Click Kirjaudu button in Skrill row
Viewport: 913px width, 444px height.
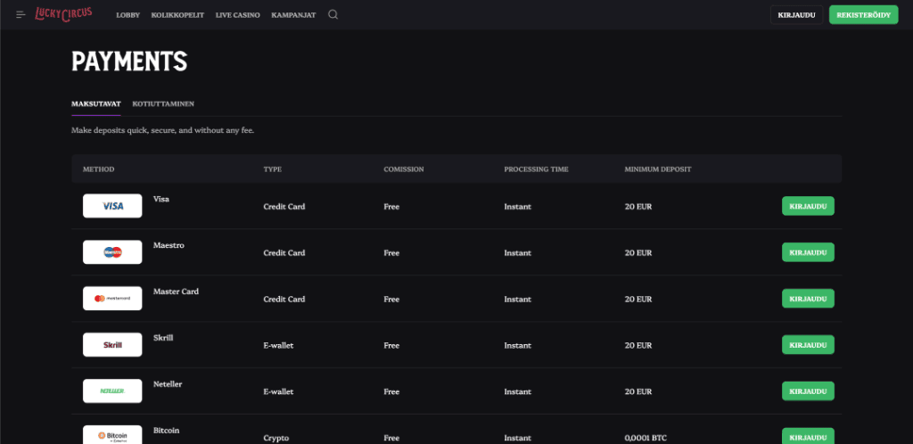click(x=808, y=344)
